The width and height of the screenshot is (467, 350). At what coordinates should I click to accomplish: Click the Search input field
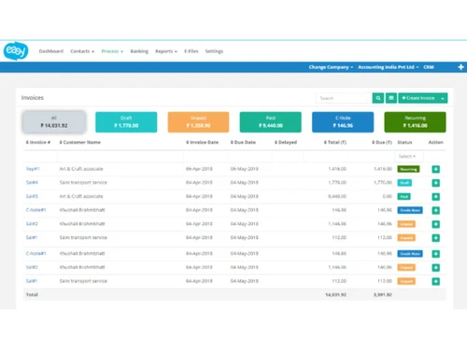[x=344, y=98]
